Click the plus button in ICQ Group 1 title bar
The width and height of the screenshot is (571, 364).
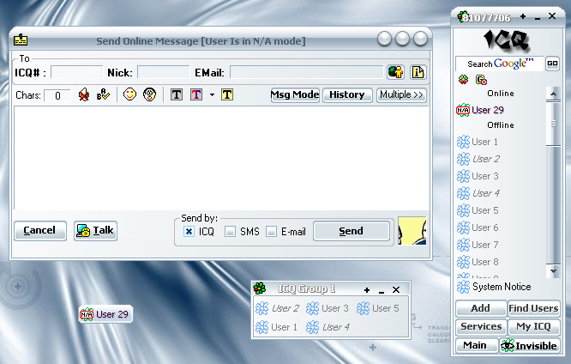367,290
